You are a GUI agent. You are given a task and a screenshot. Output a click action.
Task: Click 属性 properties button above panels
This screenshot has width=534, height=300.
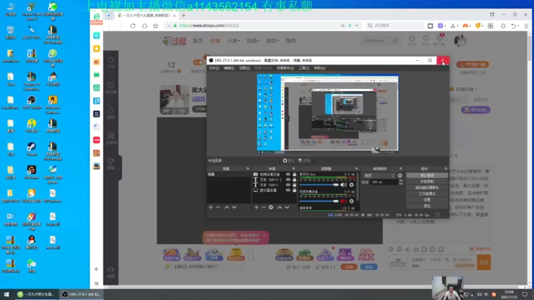point(288,161)
